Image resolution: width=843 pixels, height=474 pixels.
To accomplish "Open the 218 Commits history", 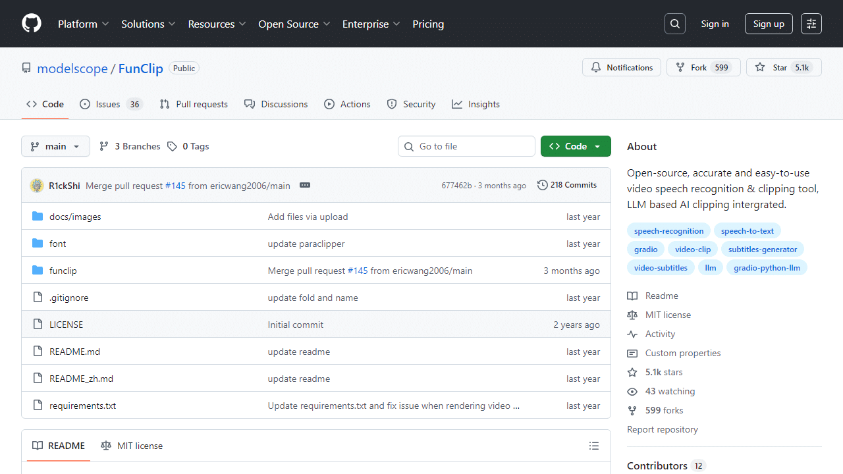I will pyautogui.click(x=567, y=185).
